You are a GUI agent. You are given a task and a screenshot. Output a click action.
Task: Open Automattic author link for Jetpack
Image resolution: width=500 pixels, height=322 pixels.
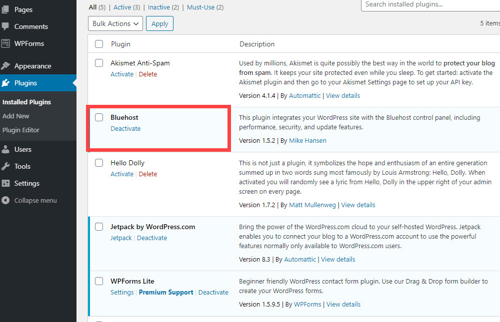coord(300,259)
